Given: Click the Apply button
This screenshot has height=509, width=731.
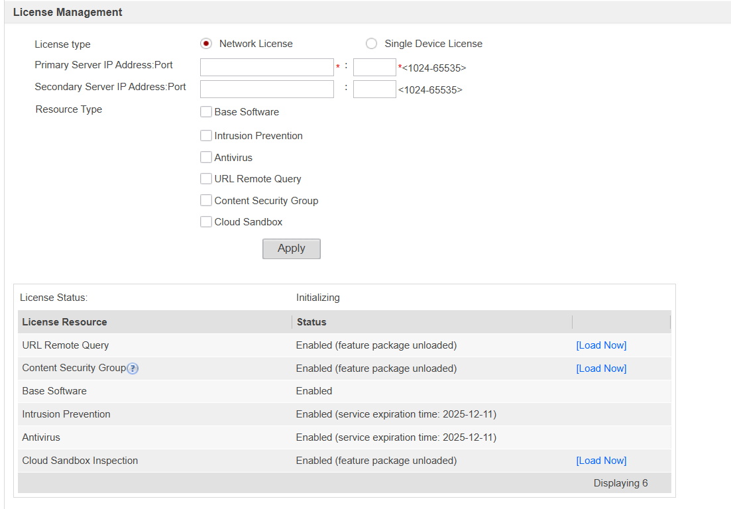Looking at the screenshot, I should [291, 249].
